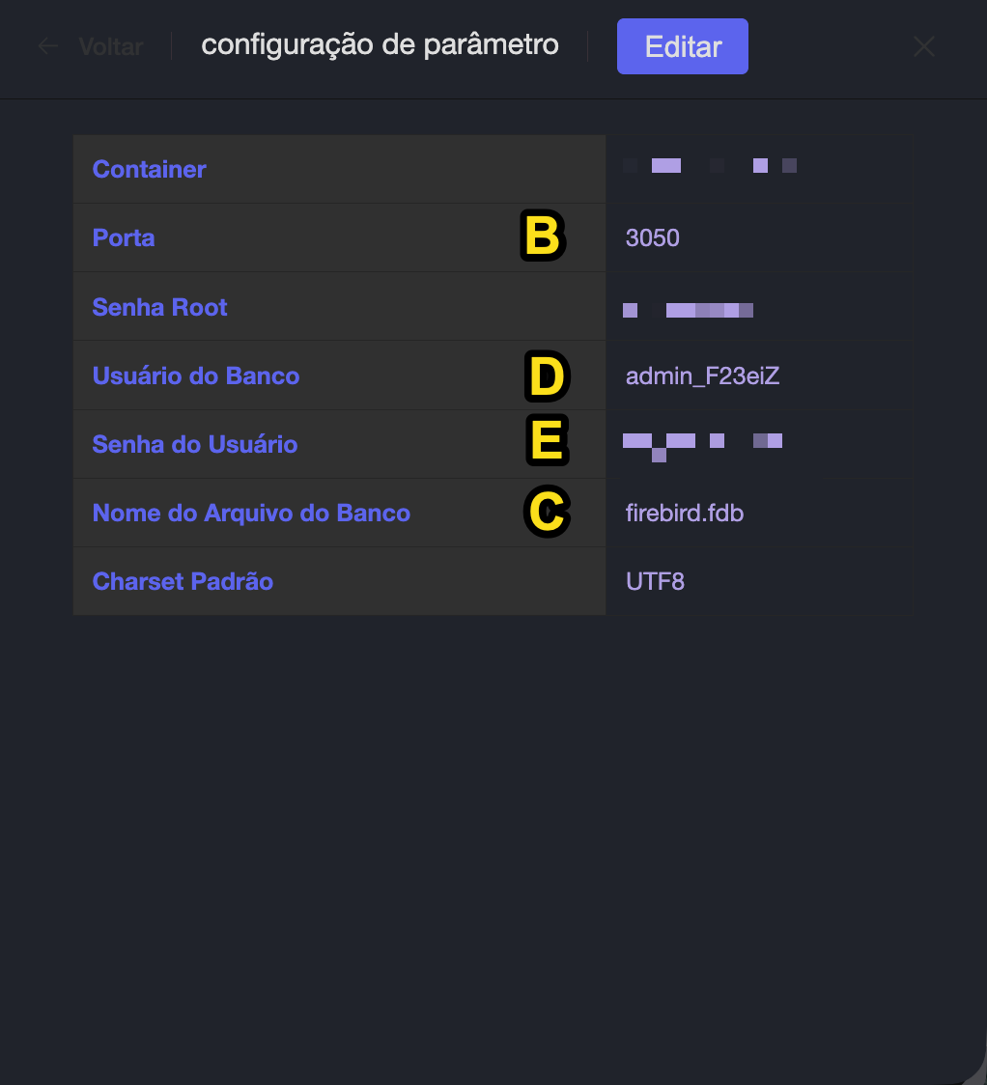The width and height of the screenshot is (987, 1085).
Task: Select the admin_F23eiZ username value
Action: [702, 376]
